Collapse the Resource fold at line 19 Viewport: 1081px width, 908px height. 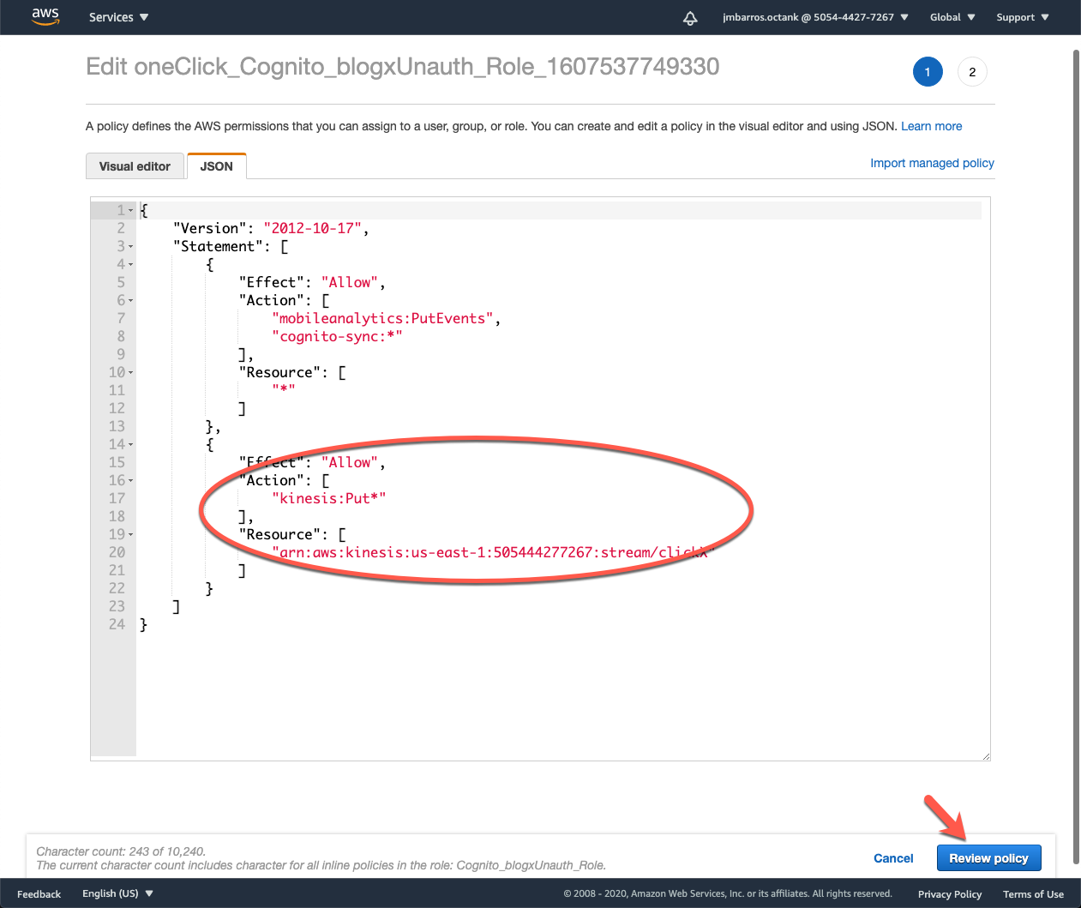pyautogui.click(x=131, y=535)
